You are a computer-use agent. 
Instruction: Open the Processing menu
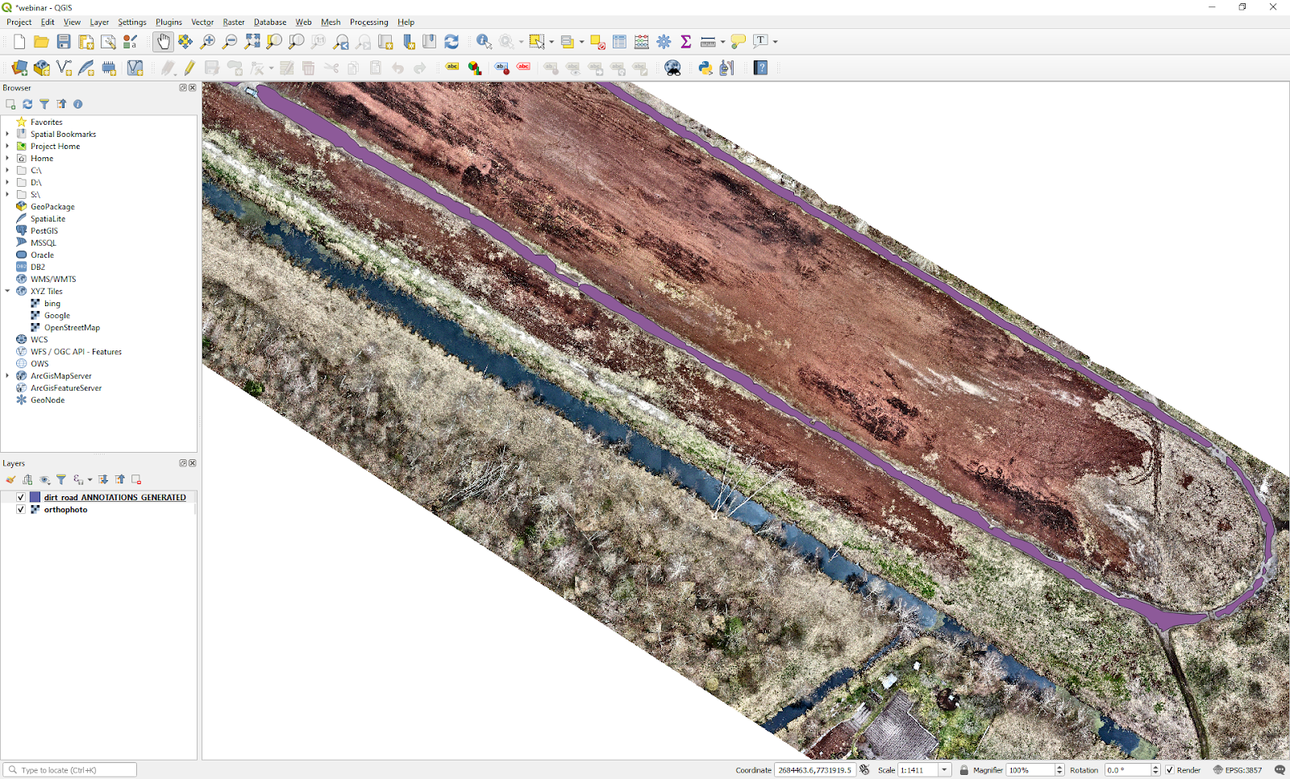[x=368, y=23]
